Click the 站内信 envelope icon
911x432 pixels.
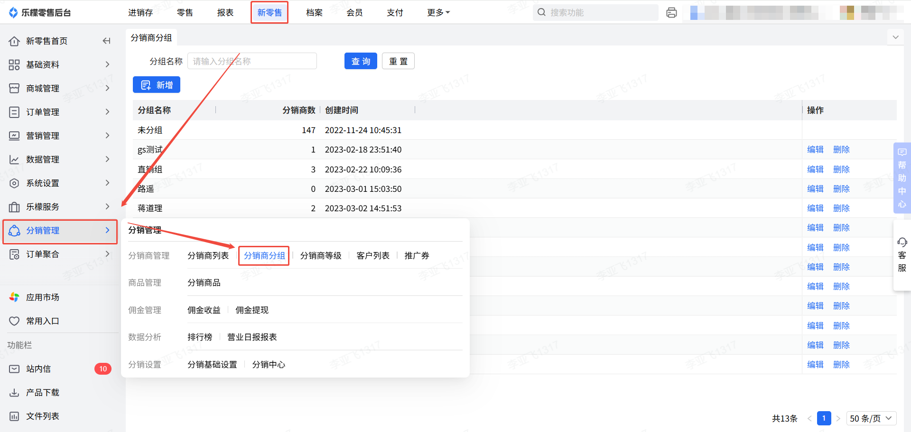14,369
